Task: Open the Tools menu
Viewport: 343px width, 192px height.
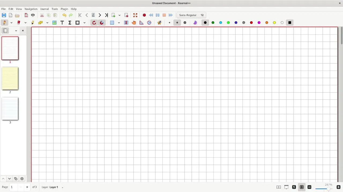Action: pos(55,9)
